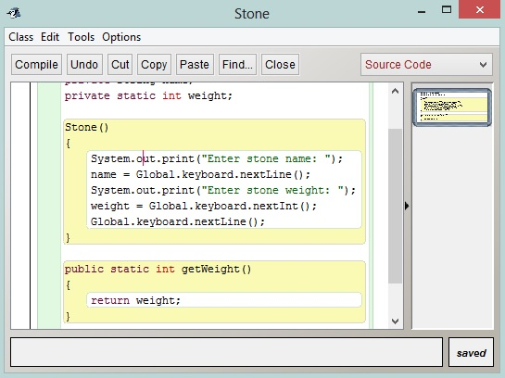505x378 pixels.
Task: Click the line 'weight = Global.keyboard.nextInt();'
Action: [204, 206]
